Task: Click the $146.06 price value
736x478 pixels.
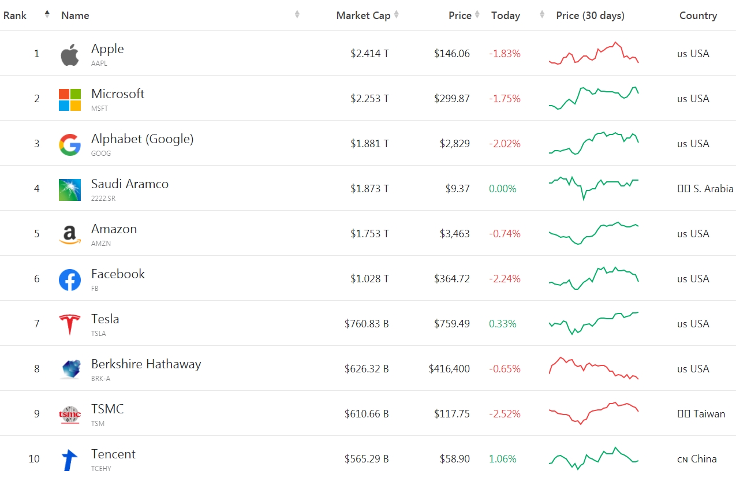Action: click(x=452, y=54)
